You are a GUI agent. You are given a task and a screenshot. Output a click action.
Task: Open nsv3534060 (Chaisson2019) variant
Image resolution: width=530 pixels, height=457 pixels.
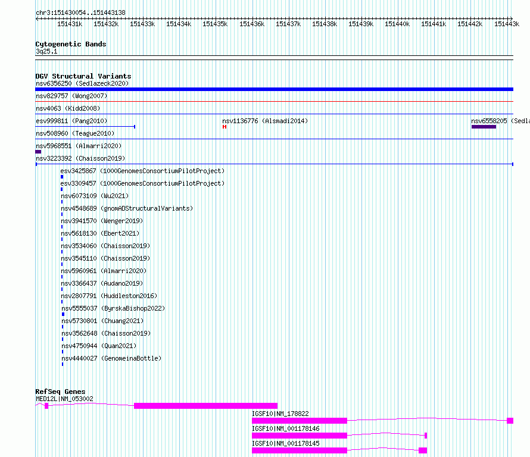105,246
